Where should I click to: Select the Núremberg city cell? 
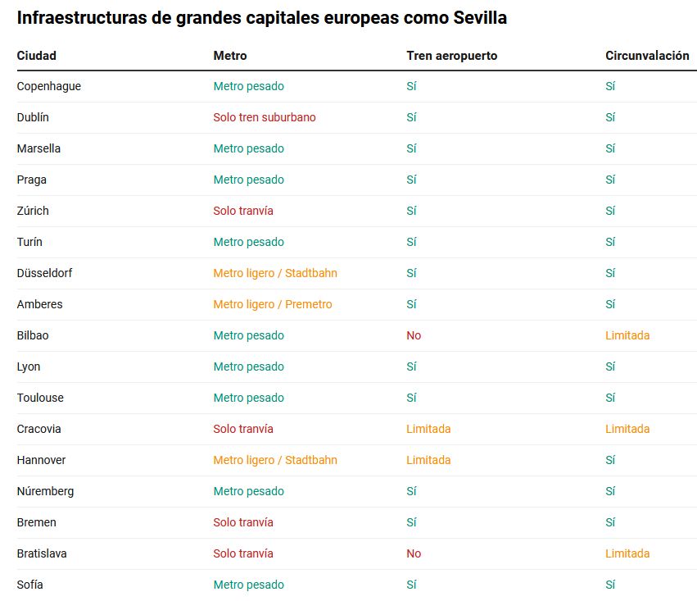click(45, 491)
